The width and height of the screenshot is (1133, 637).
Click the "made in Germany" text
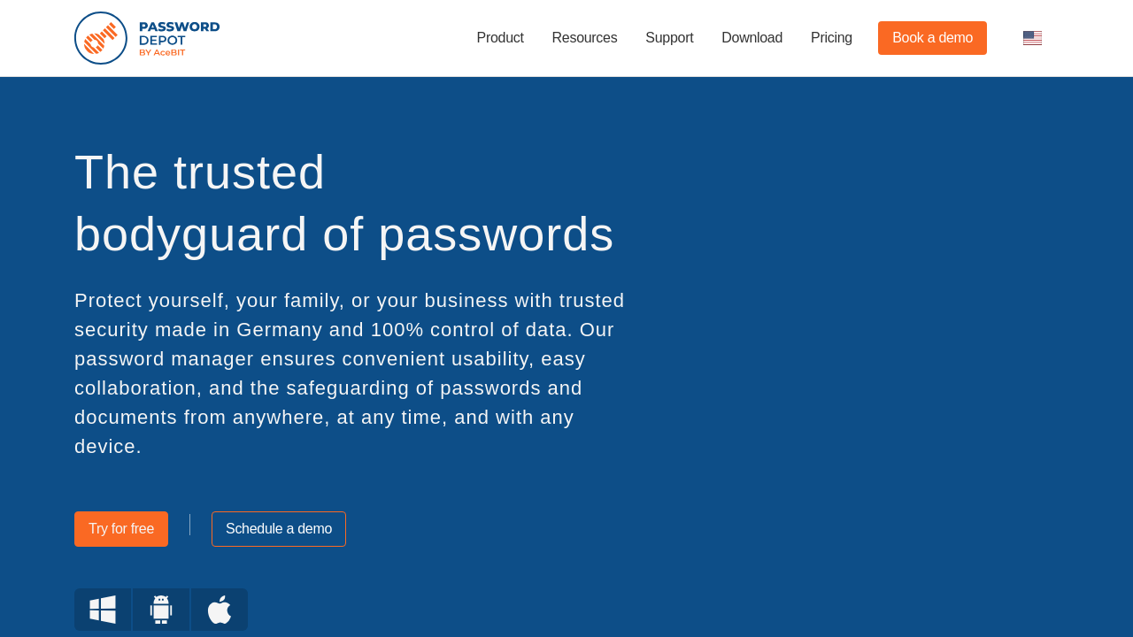(x=239, y=330)
